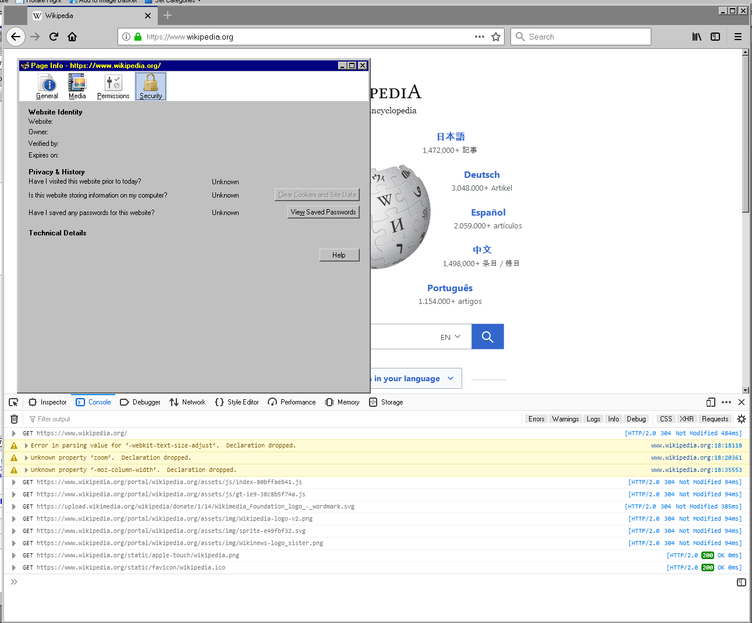
Task: Close the developer tools panel
Action: pyautogui.click(x=742, y=402)
